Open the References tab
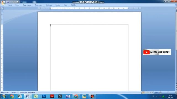177x99 pixels. pos(39,5)
